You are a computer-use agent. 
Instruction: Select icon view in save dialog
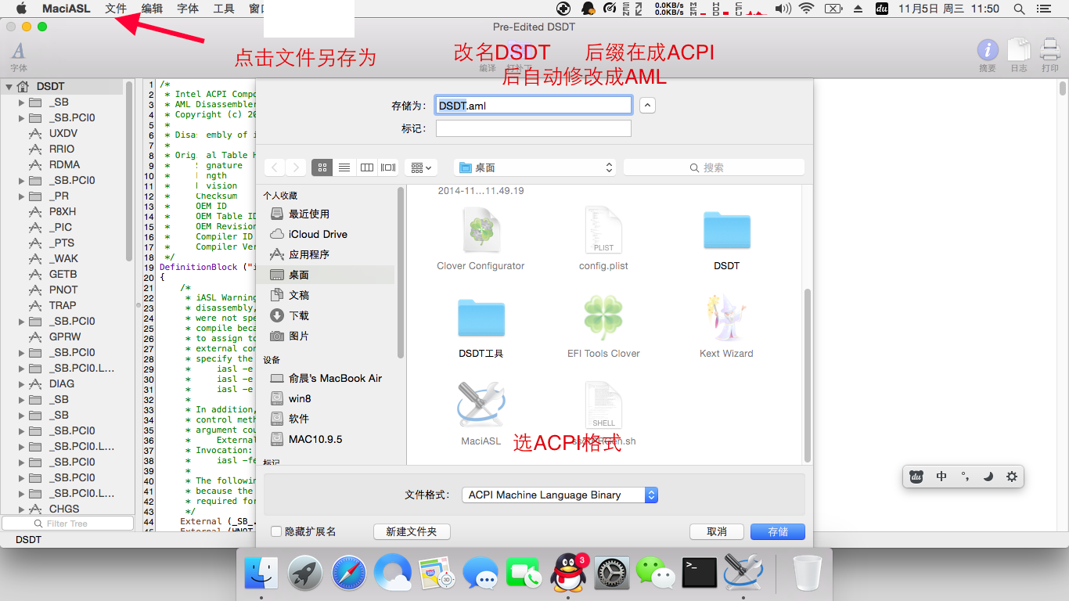pos(322,167)
